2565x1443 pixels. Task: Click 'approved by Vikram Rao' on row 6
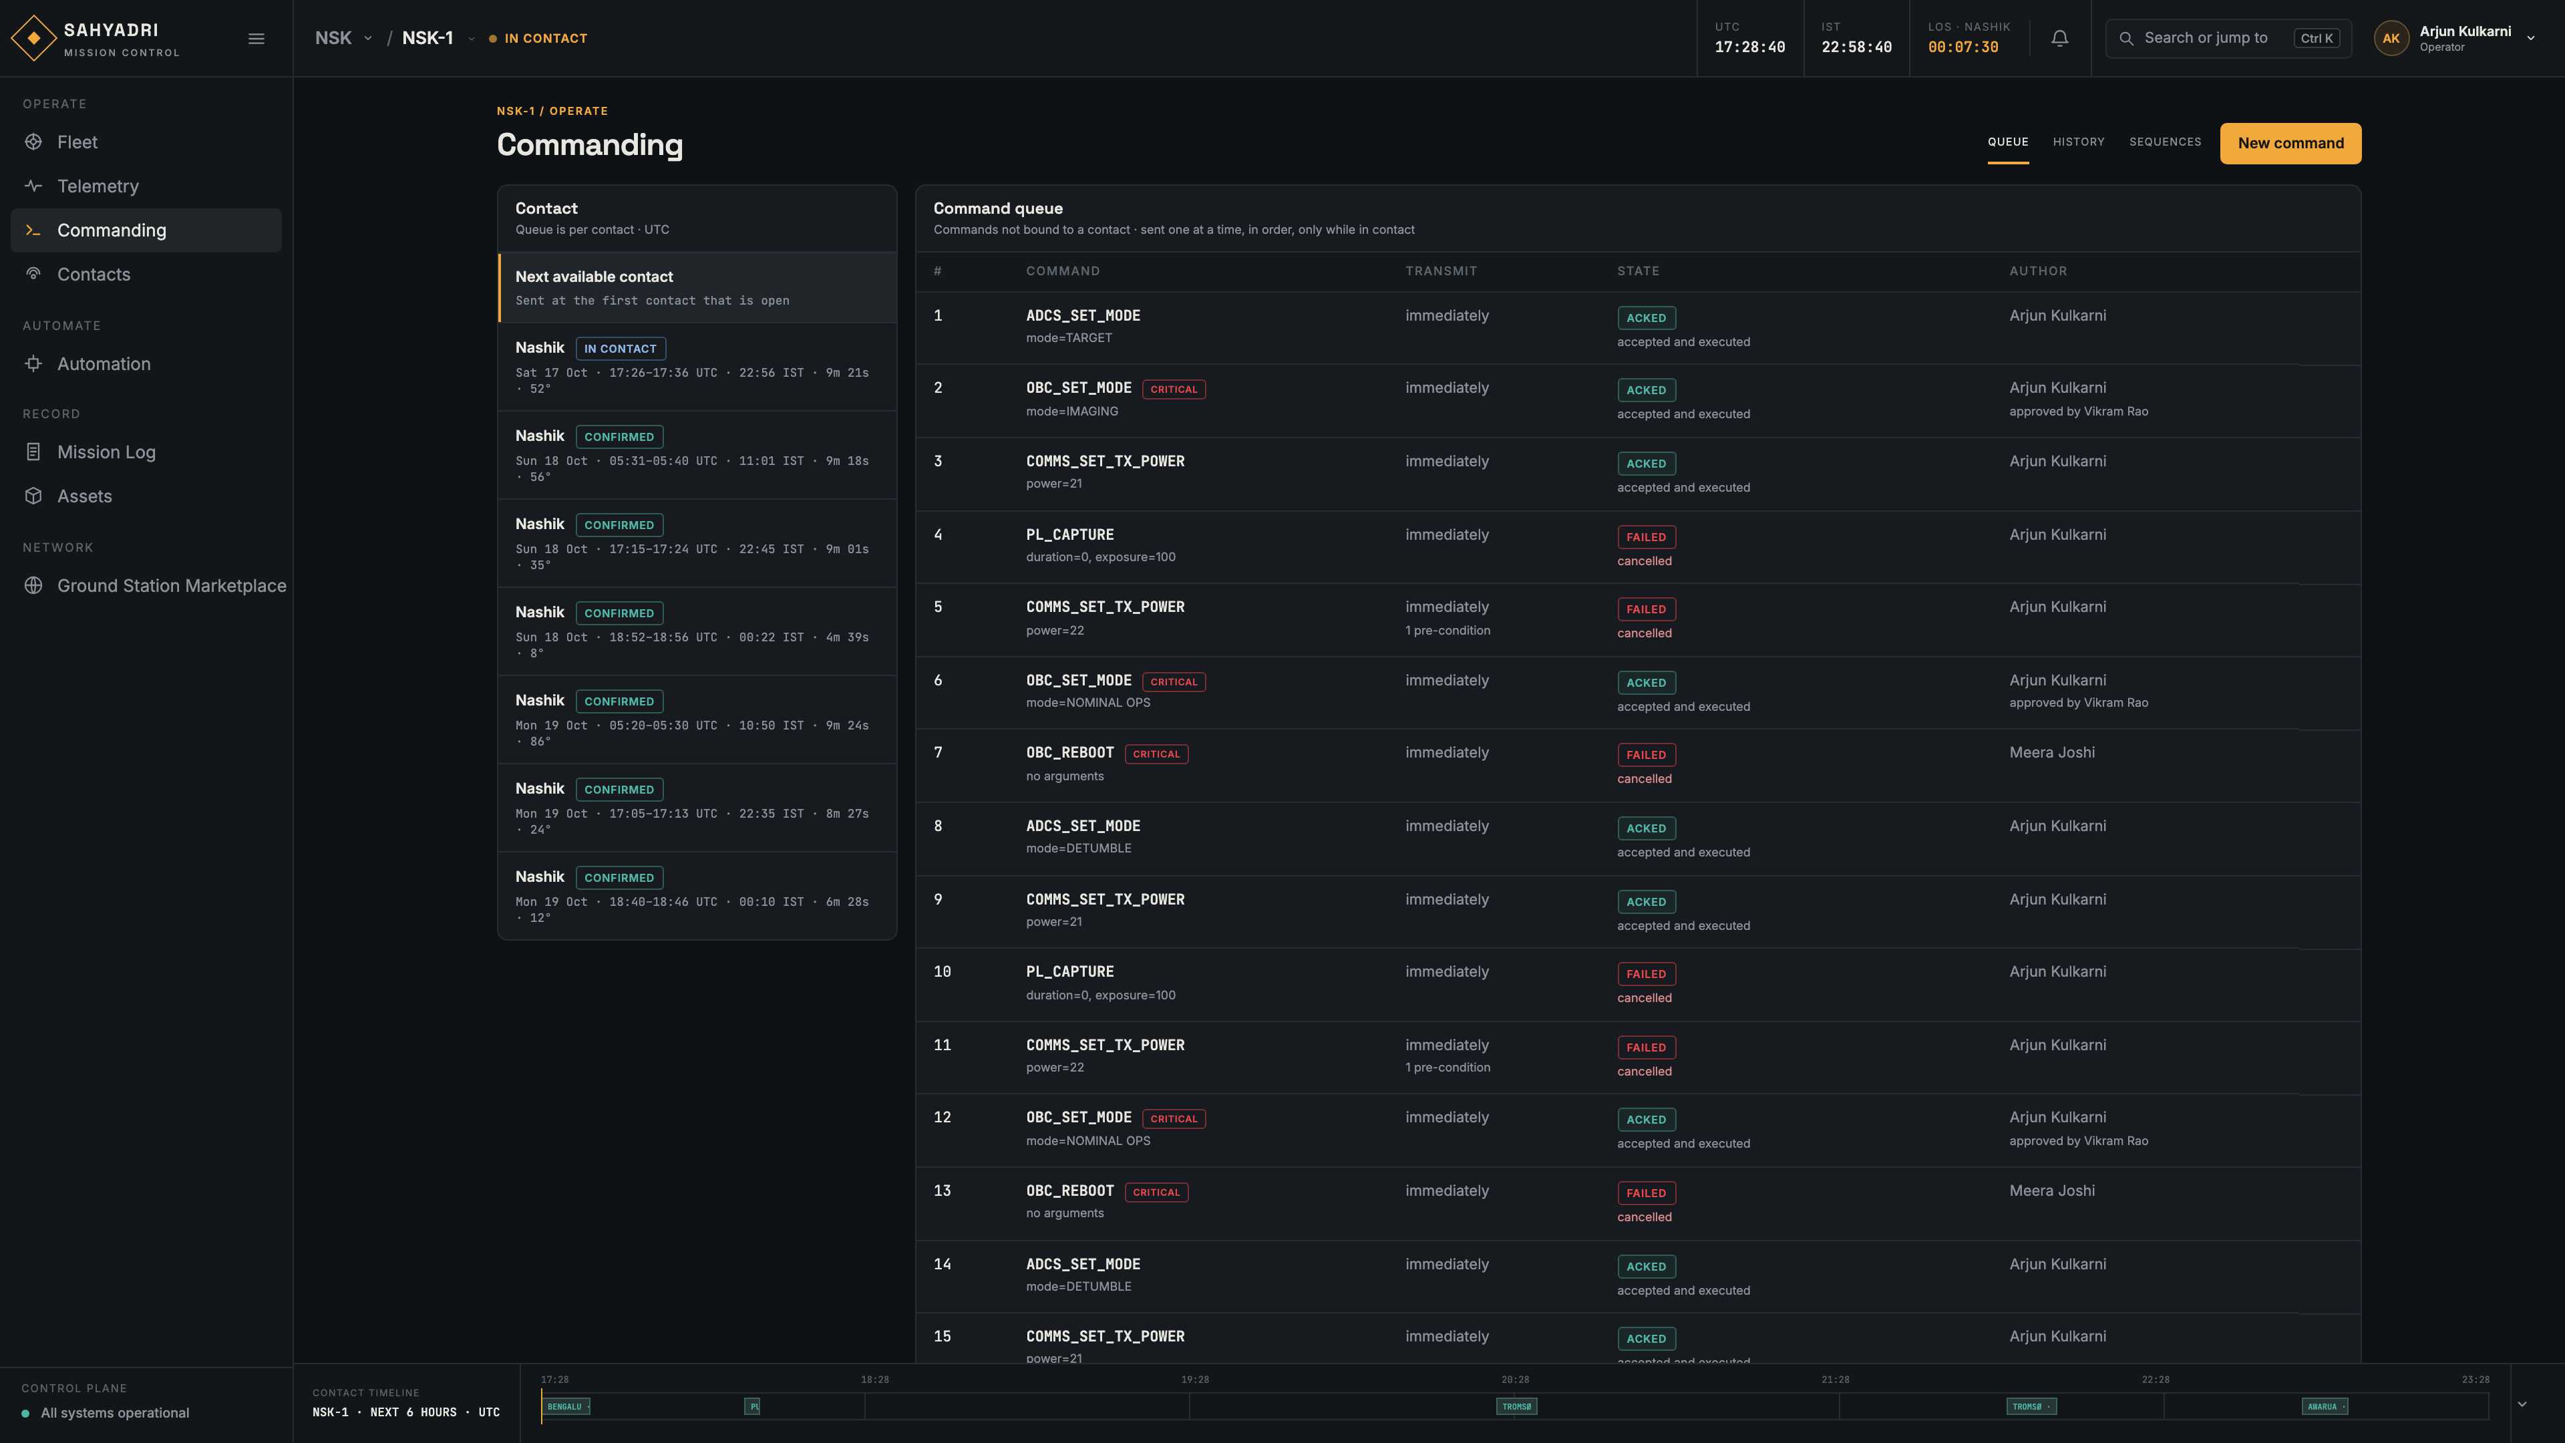pos(2078,703)
